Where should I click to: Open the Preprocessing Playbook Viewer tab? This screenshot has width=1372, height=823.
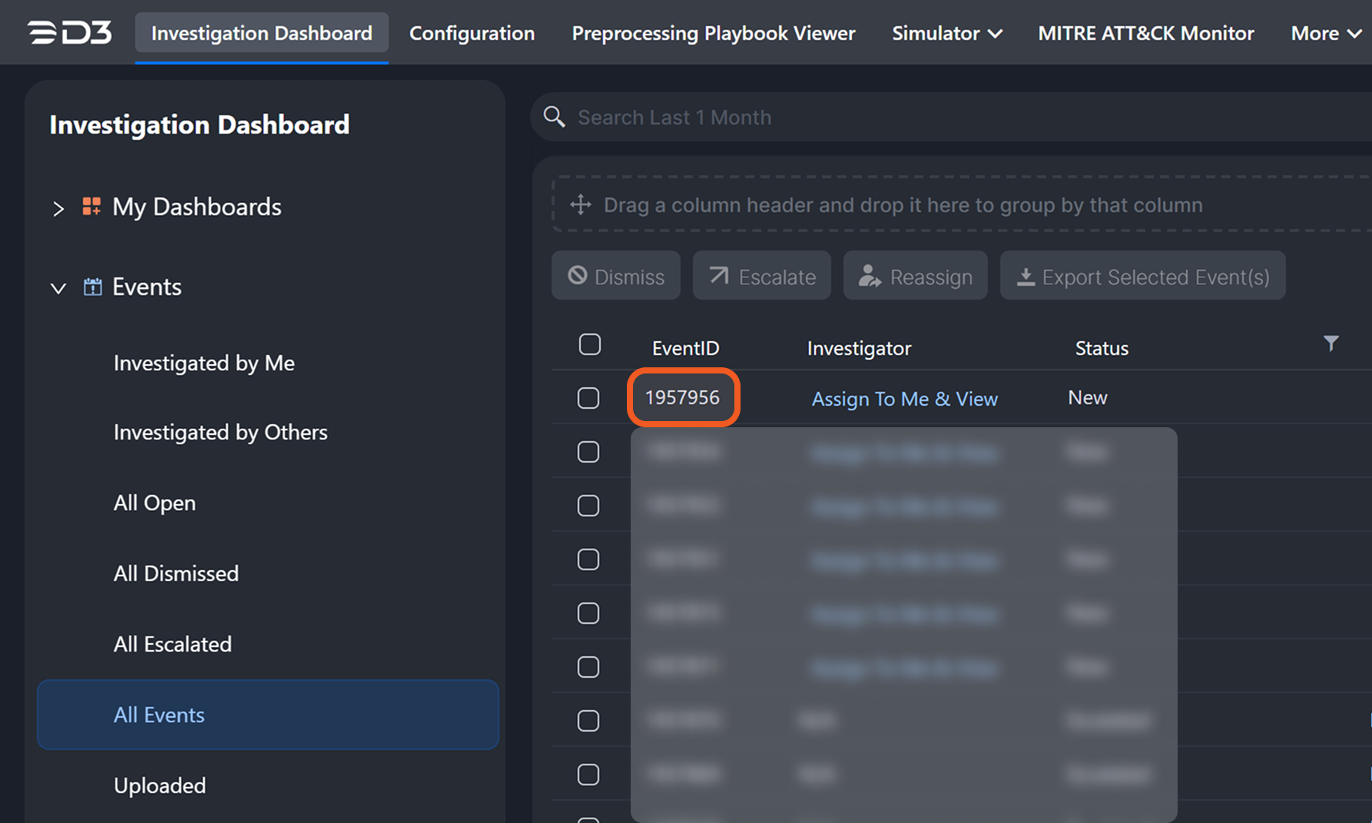(x=714, y=33)
